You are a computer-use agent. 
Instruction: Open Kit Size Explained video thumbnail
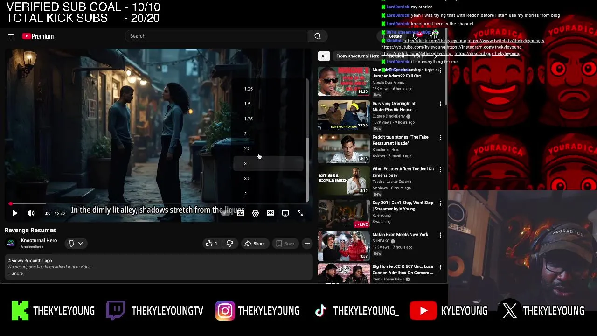pos(344,181)
